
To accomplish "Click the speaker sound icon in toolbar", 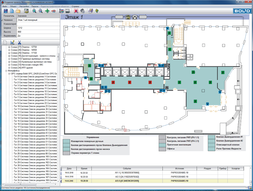I will (83, 11).
